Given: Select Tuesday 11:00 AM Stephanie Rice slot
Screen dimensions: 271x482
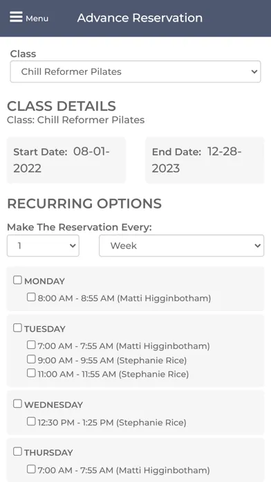Looking at the screenshot, I should coord(31,373).
